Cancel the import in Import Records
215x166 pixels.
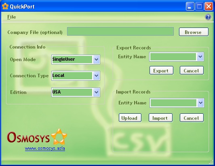click(x=192, y=118)
